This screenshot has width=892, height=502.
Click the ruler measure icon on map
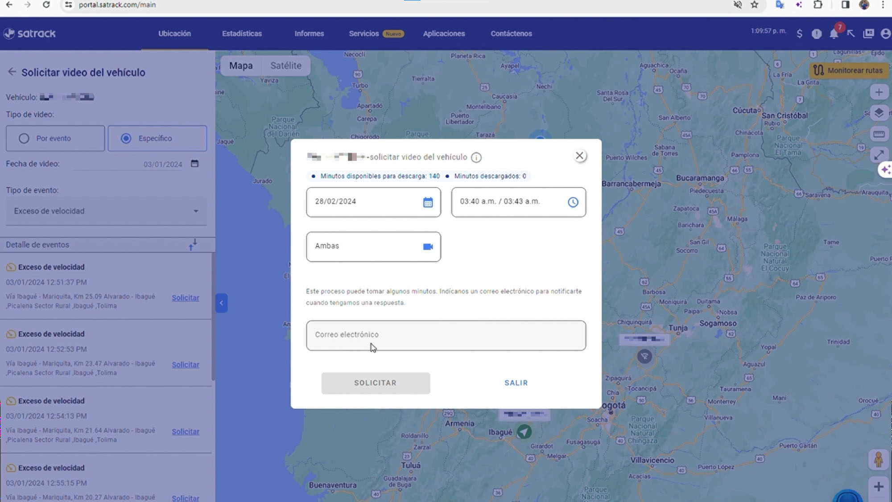[879, 134]
